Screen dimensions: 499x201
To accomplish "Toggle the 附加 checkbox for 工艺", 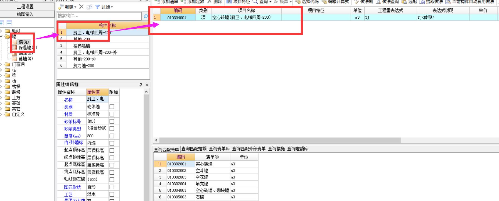I will click(112, 194).
